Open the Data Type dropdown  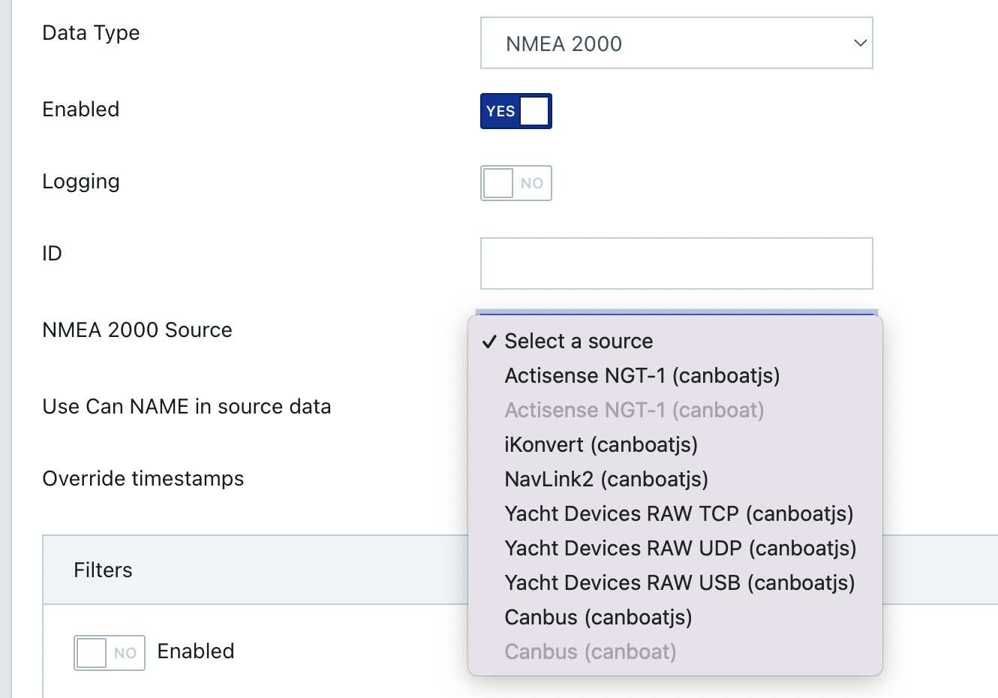click(675, 43)
